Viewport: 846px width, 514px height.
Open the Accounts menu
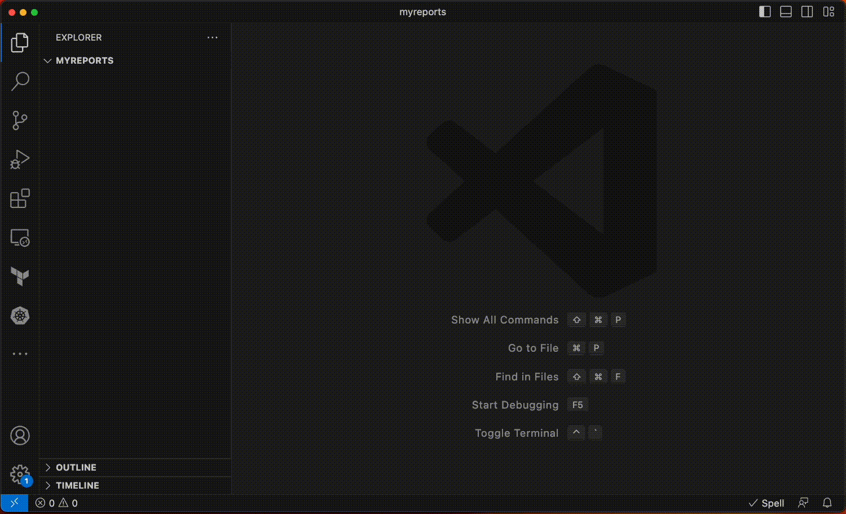coord(20,436)
